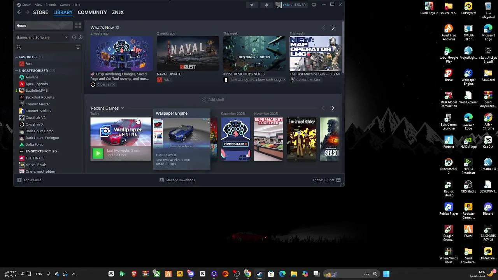Click Add a Game
Screen dimensions: 498x280
[x=29, y=180]
